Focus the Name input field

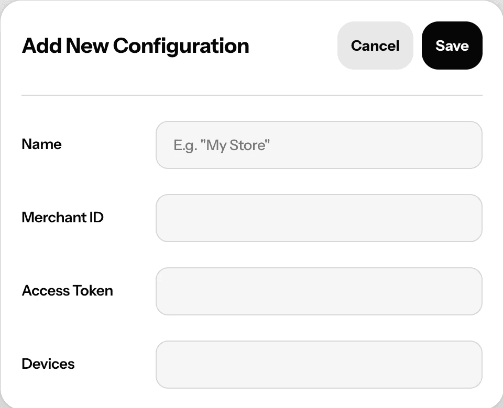(x=319, y=145)
